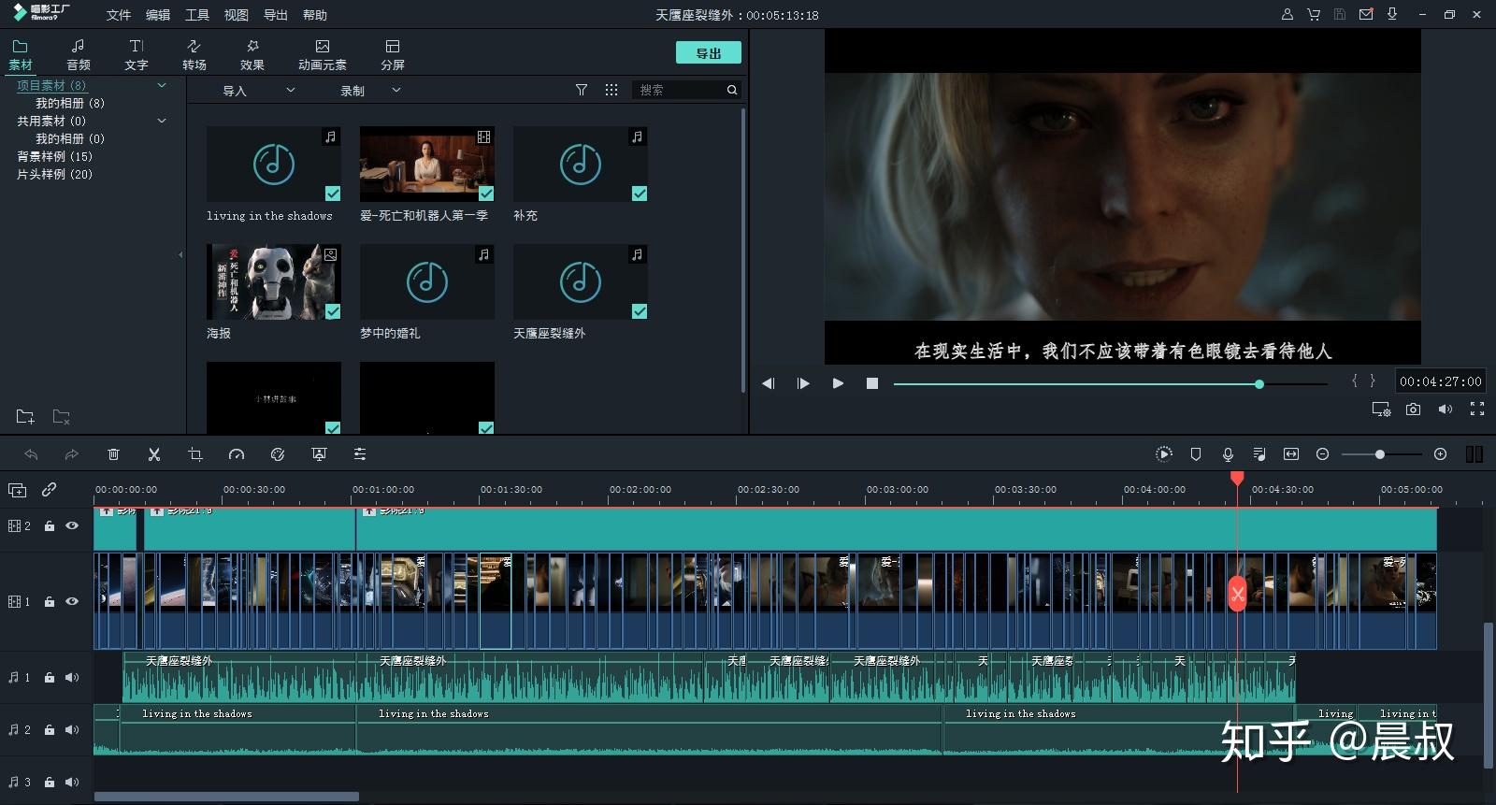Click the preview display settings icon

[1381, 410]
